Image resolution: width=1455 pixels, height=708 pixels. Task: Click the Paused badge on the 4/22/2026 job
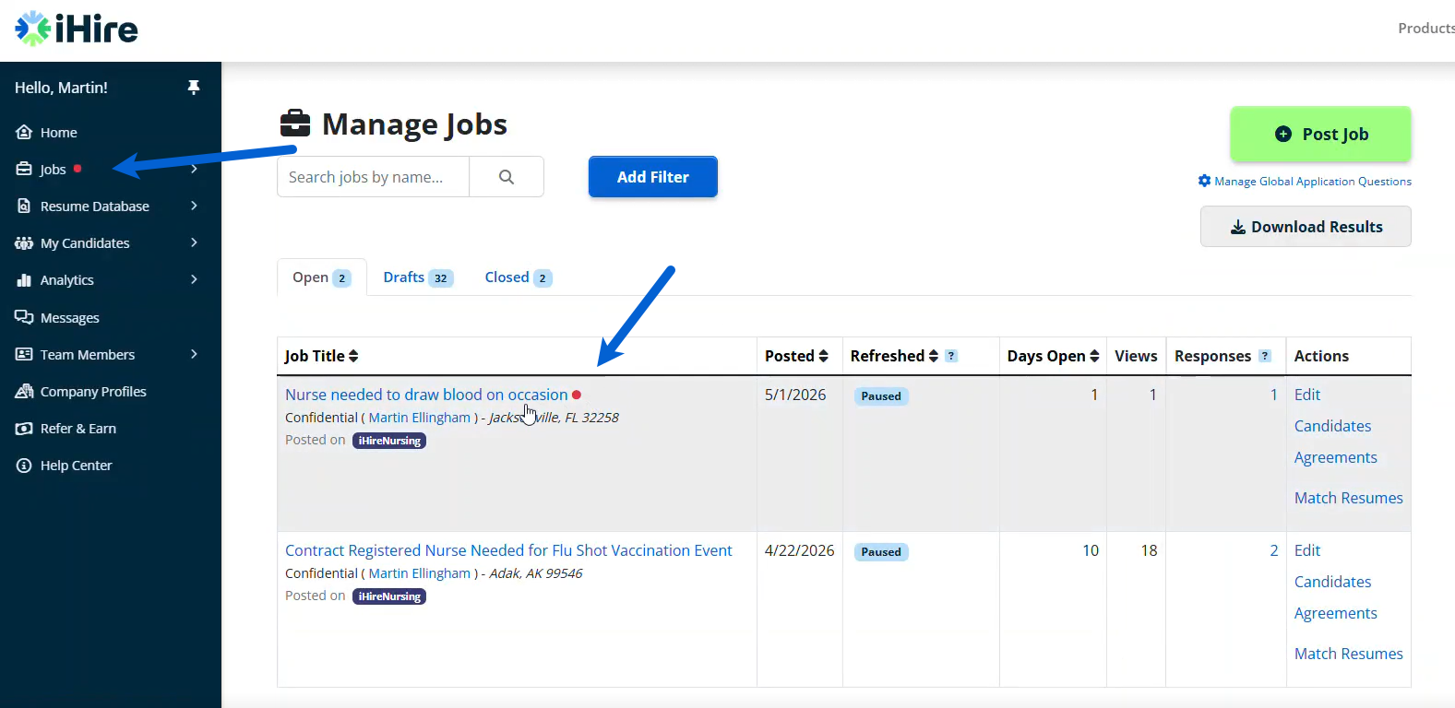tap(881, 552)
